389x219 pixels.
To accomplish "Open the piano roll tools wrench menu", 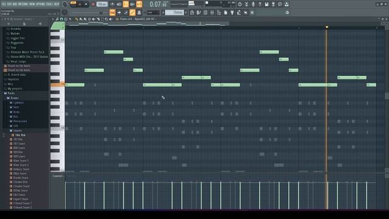I will [57, 19].
